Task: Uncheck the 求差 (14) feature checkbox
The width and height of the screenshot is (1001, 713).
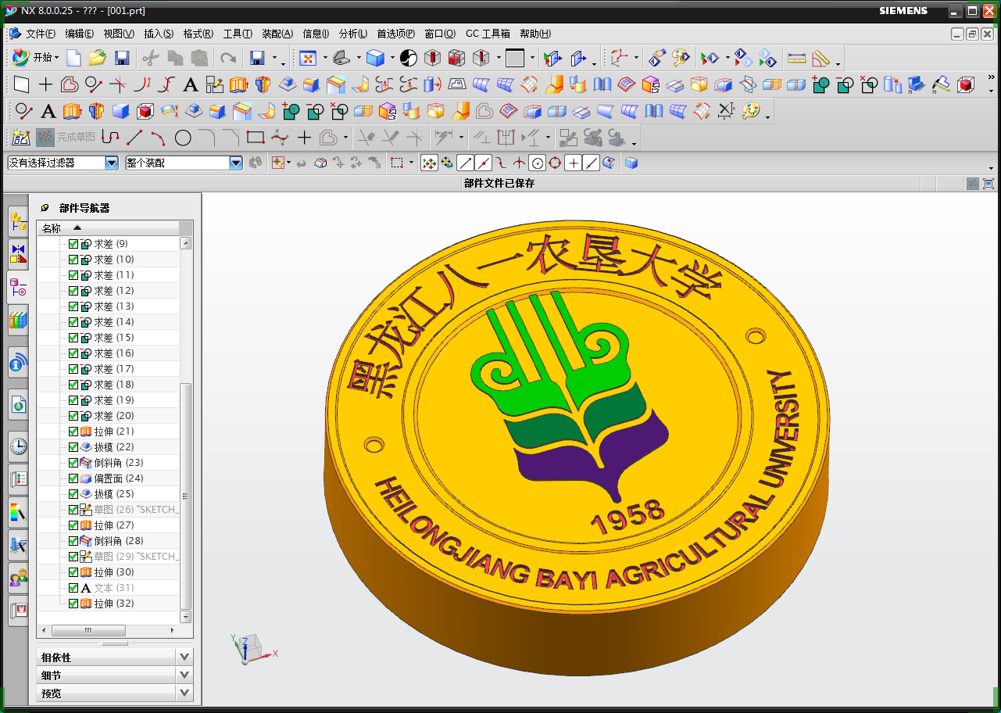Action: click(73, 322)
